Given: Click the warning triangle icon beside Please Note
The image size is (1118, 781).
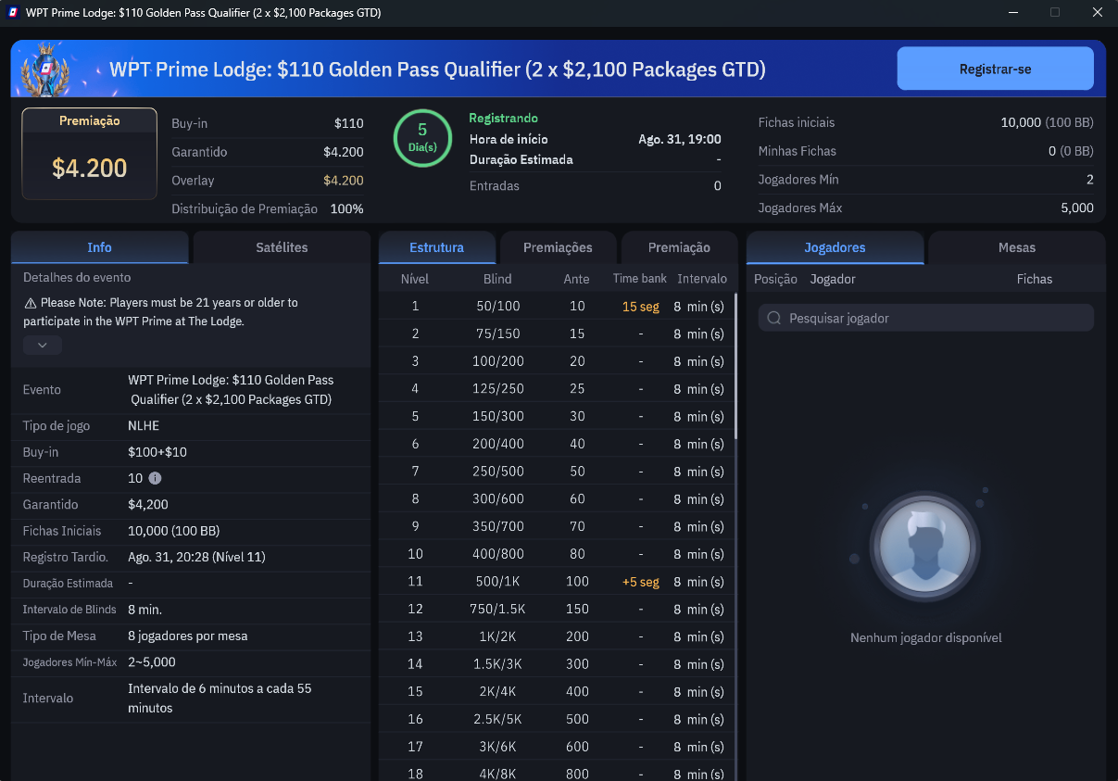Looking at the screenshot, I should (x=31, y=303).
